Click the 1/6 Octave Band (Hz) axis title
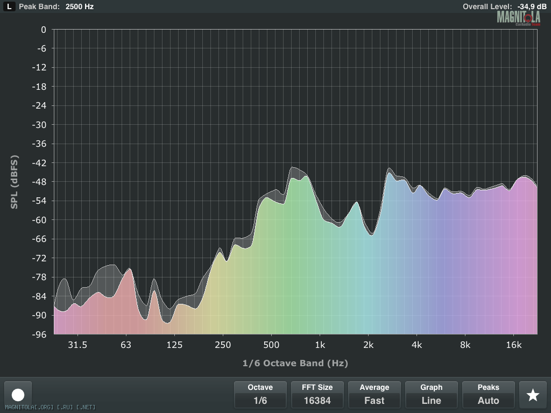The height and width of the screenshot is (413, 551). click(x=295, y=363)
